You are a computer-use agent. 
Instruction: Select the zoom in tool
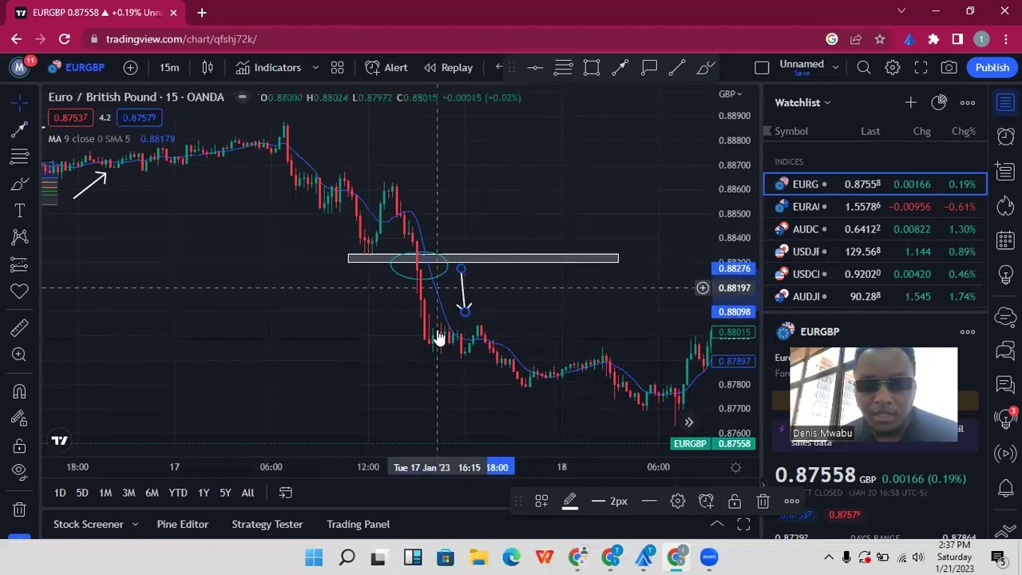click(20, 355)
